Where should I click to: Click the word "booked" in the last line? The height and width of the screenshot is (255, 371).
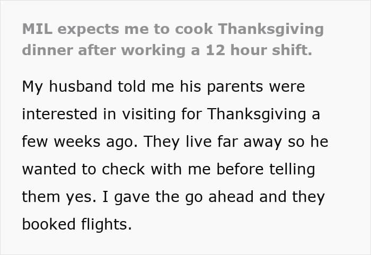[x=48, y=225]
